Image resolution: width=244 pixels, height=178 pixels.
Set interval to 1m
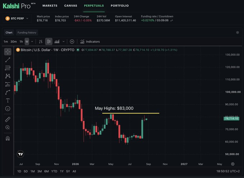(x=6, y=42)
